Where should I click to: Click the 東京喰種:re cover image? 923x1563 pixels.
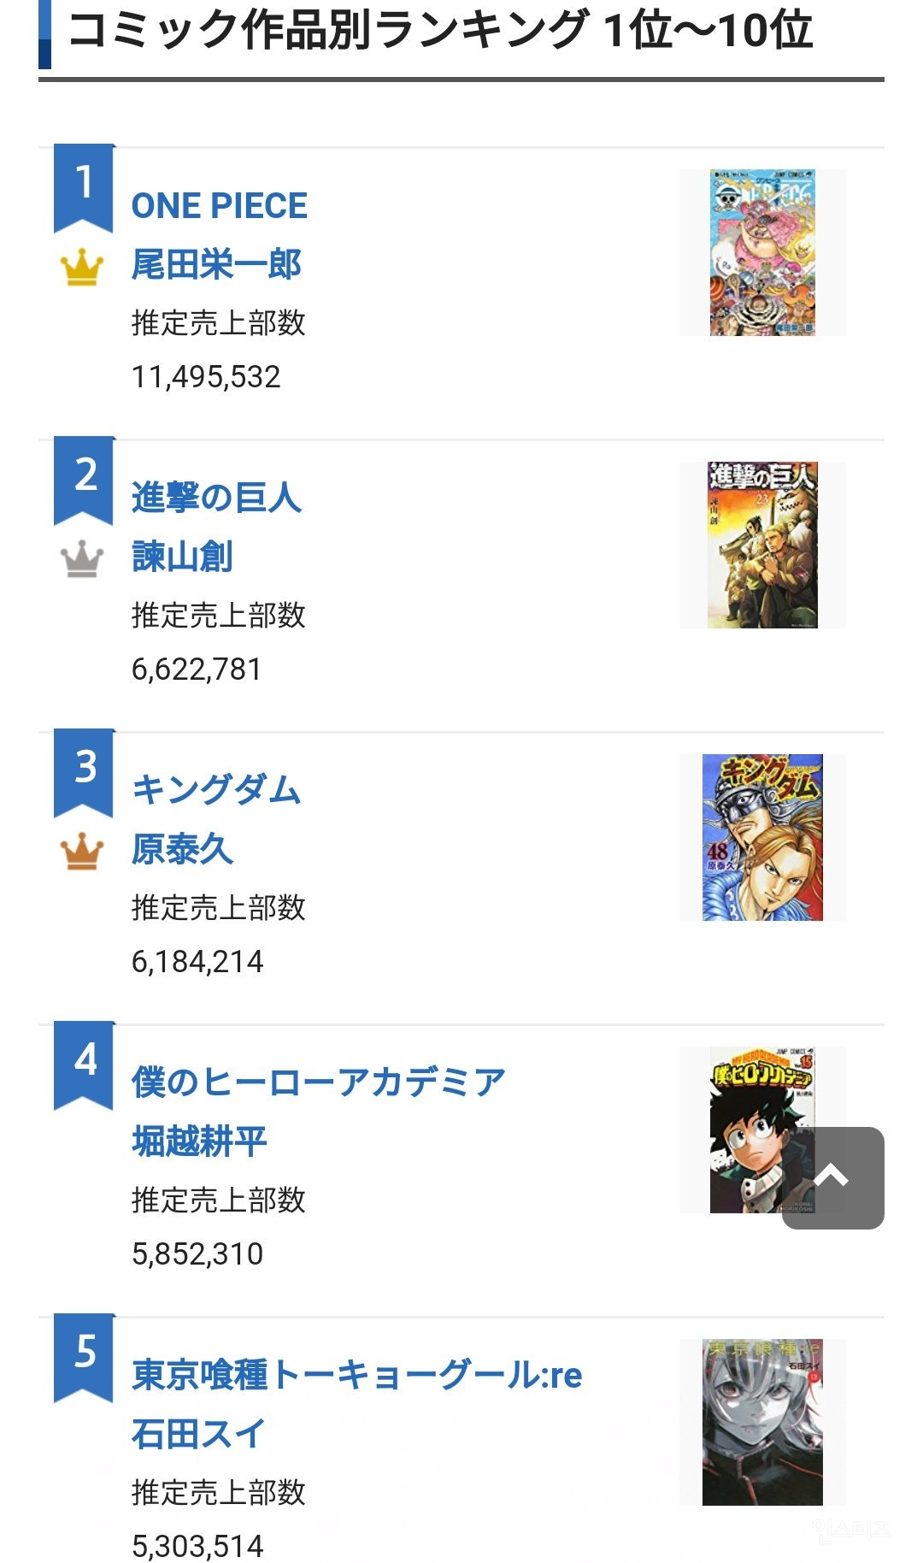point(762,1422)
